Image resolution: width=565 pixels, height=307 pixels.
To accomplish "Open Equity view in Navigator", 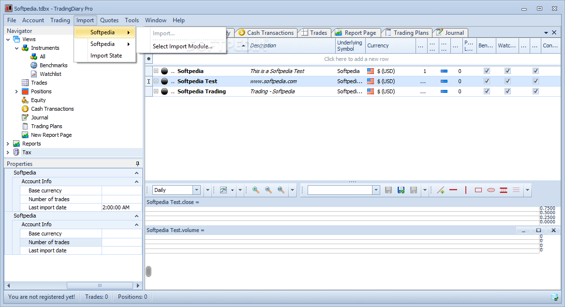I will click(x=38, y=100).
